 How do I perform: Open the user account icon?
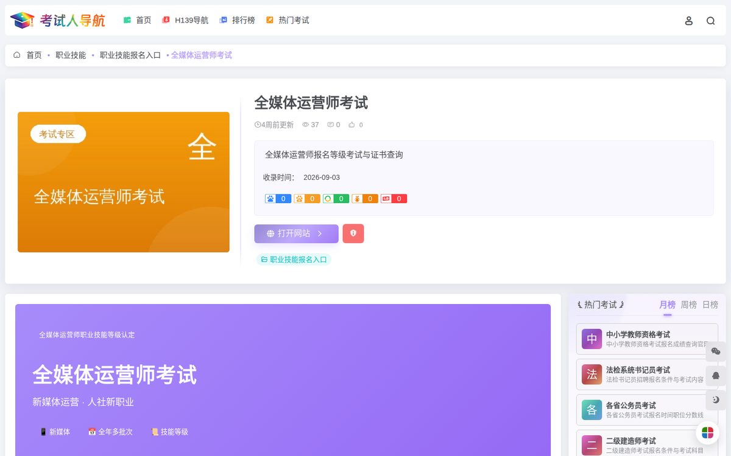pyautogui.click(x=689, y=21)
